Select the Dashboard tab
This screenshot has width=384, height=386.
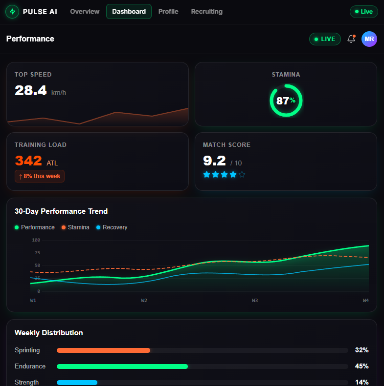pyautogui.click(x=129, y=12)
